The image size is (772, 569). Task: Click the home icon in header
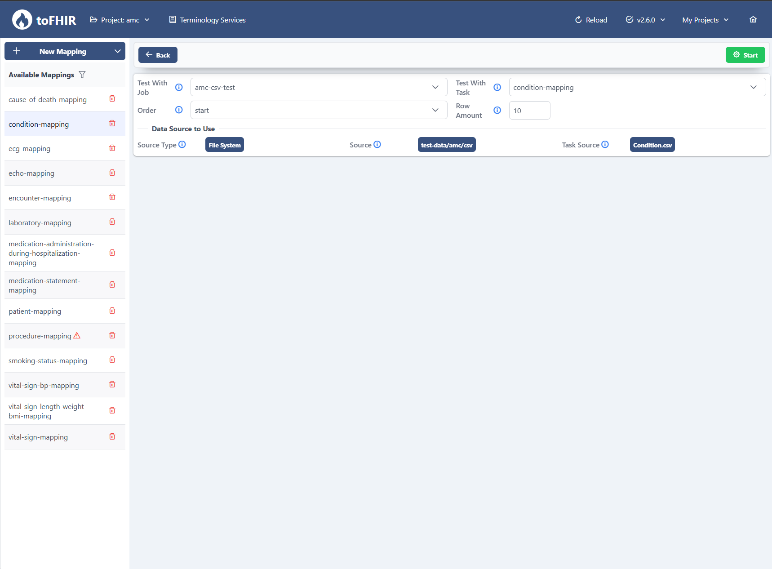pyautogui.click(x=753, y=20)
